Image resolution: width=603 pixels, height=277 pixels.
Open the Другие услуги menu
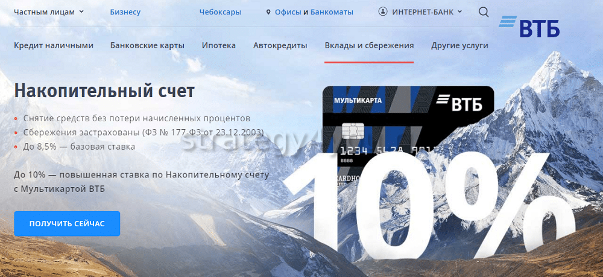pyautogui.click(x=459, y=45)
